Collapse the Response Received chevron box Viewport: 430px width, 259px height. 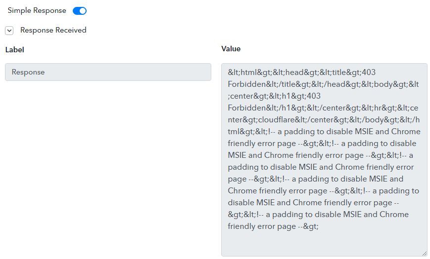[9, 31]
